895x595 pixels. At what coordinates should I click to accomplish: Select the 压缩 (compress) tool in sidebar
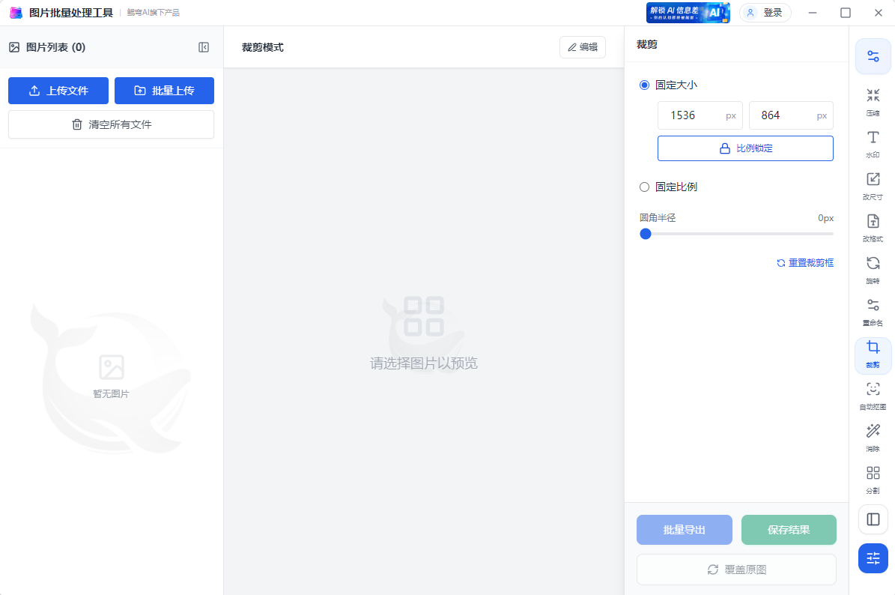(873, 101)
